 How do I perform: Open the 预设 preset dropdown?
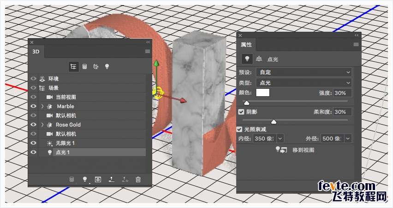point(304,72)
